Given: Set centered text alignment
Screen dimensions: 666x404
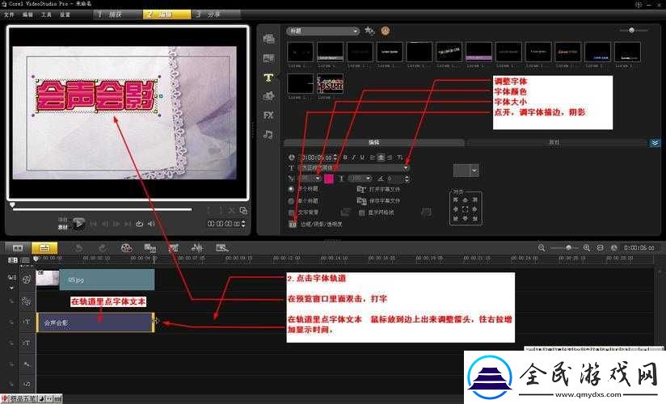Looking at the screenshot, I should [x=381, y=158].
